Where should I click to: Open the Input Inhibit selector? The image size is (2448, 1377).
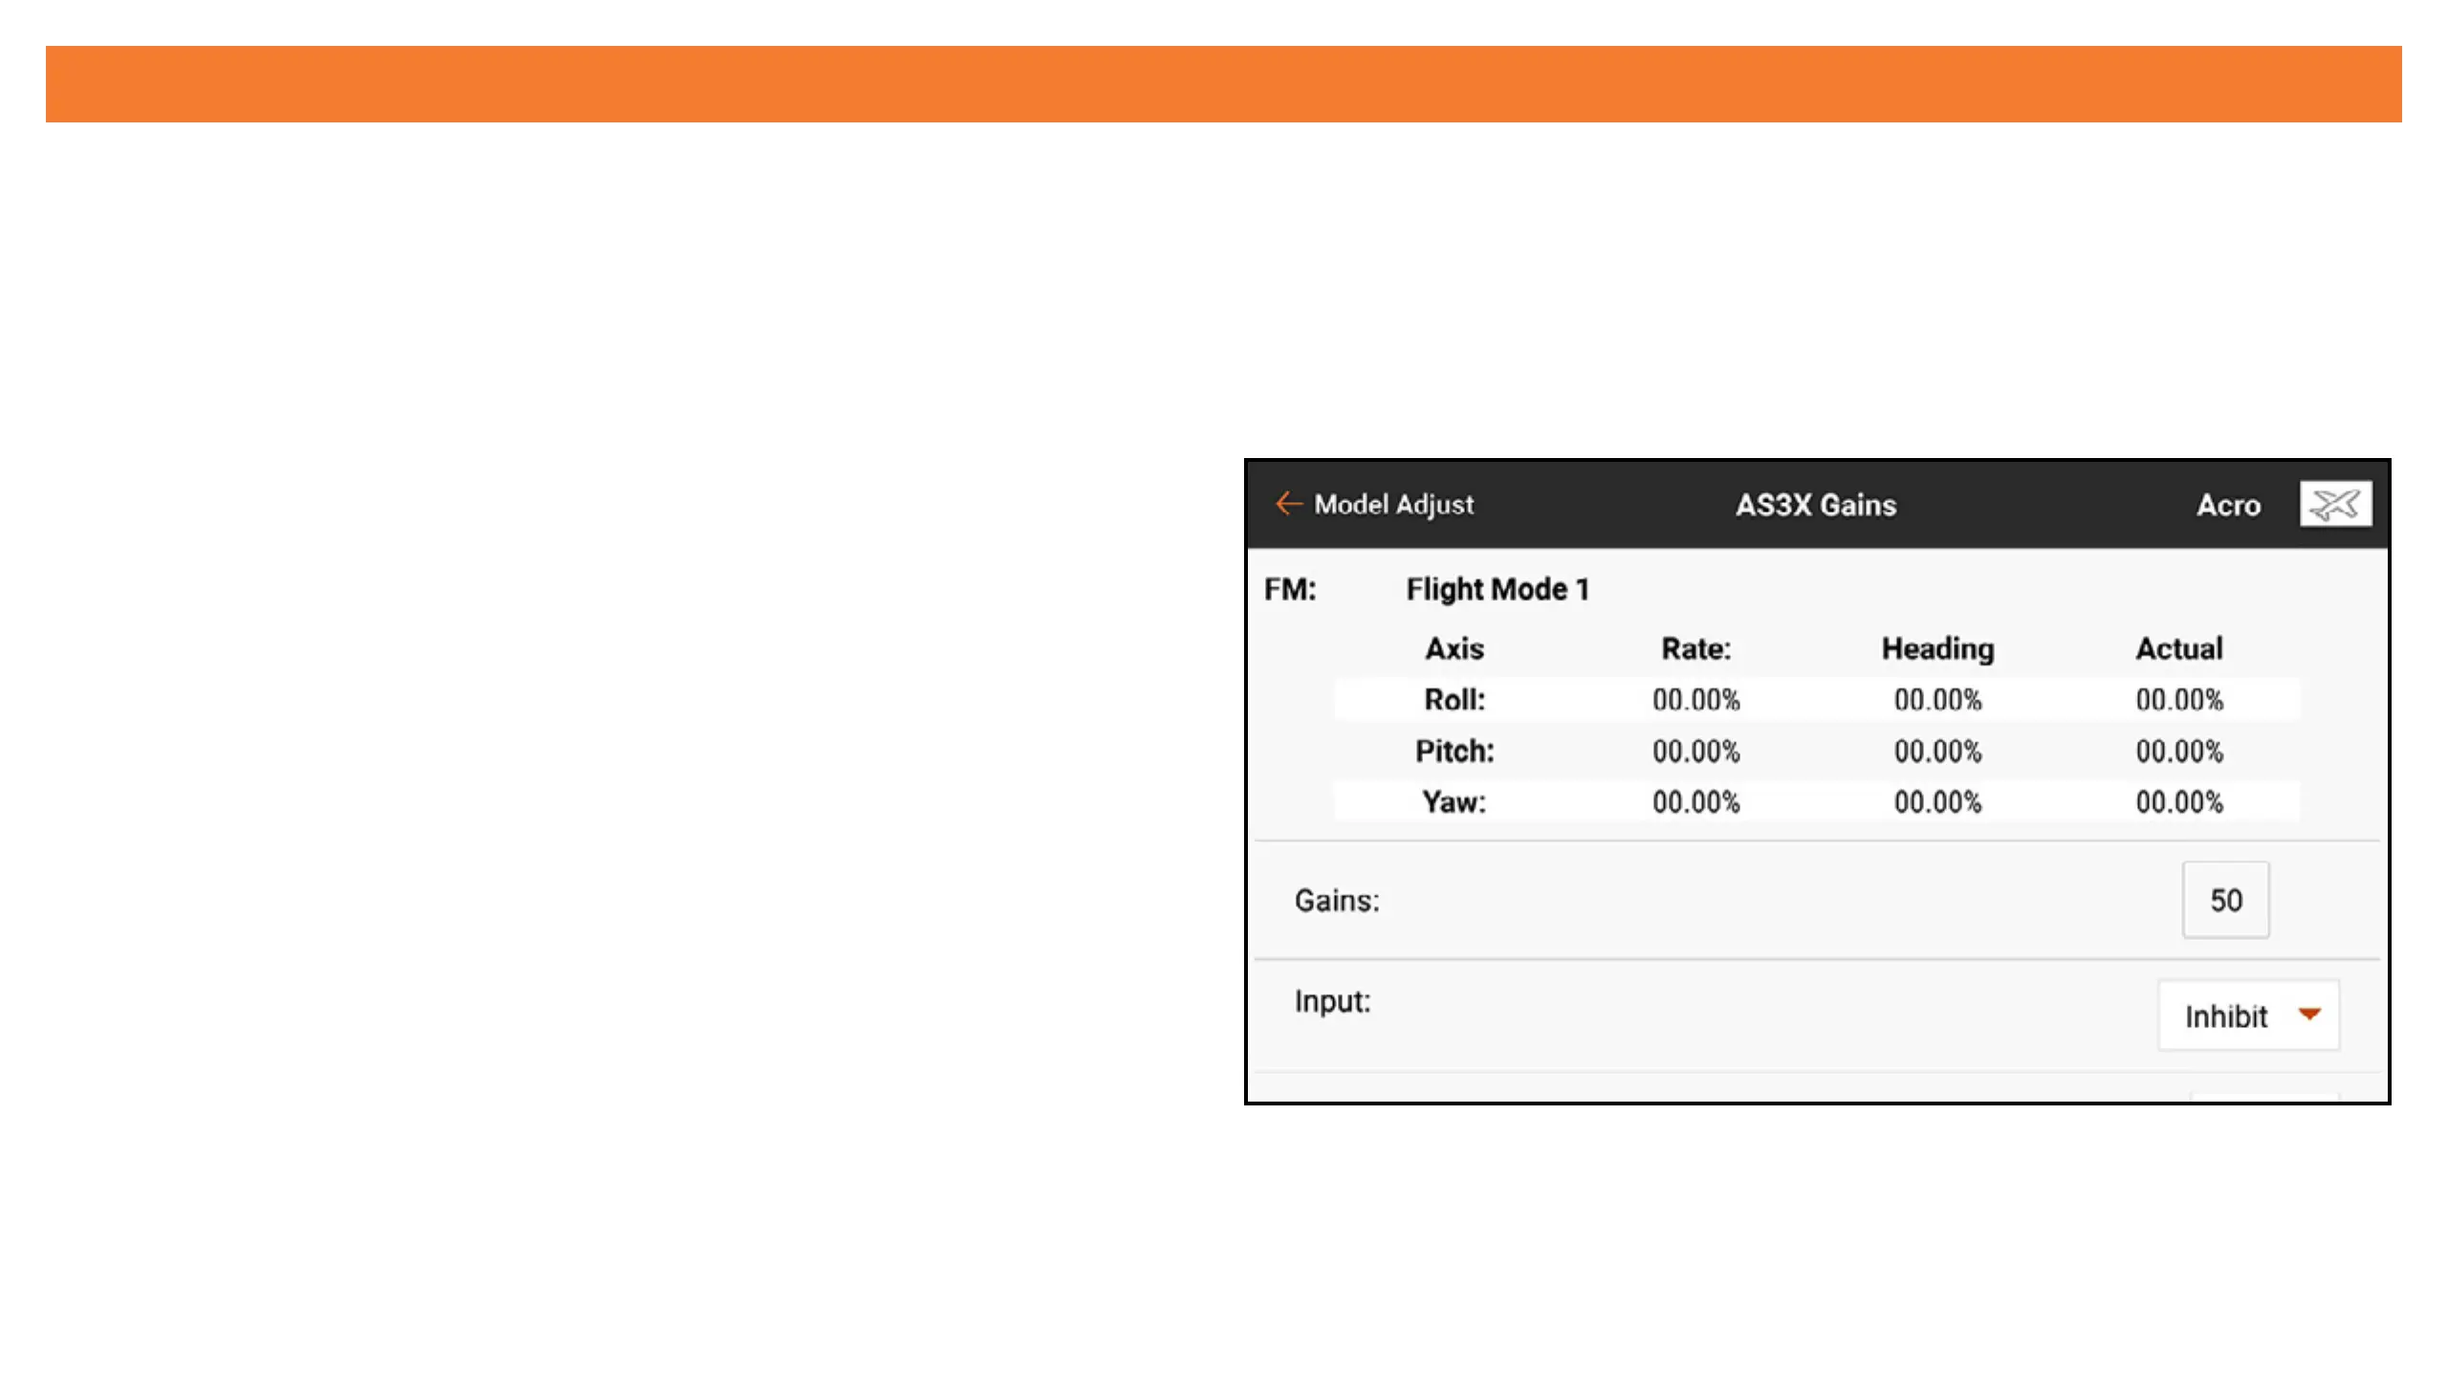click(2247, 1016)
